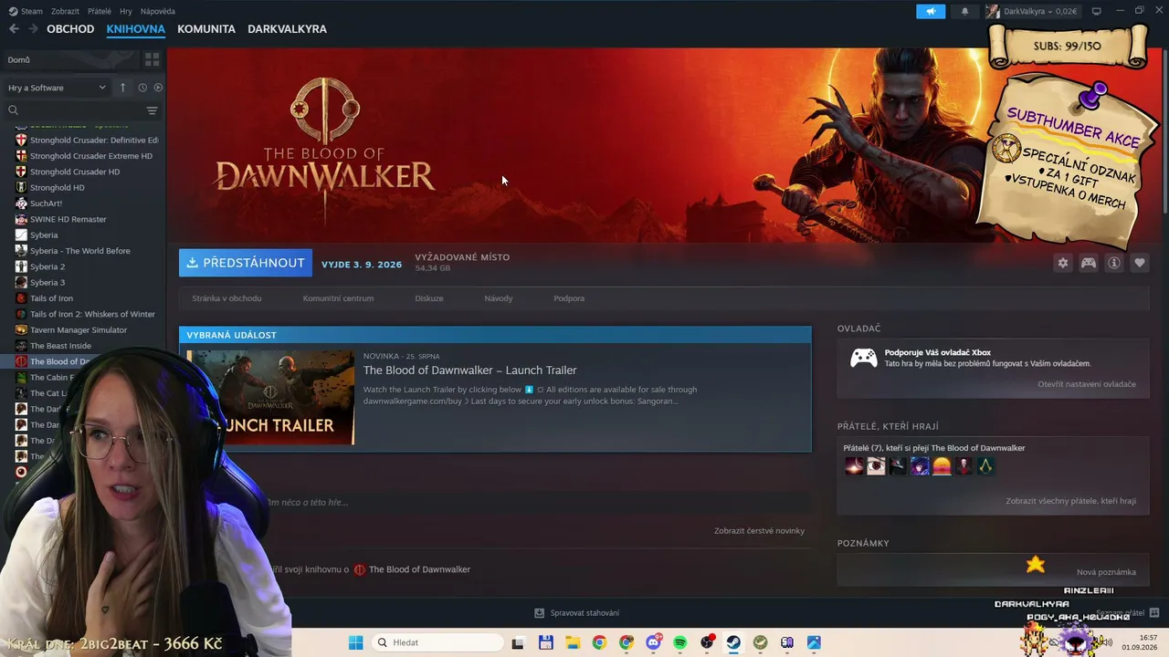Screen dimensions: 1169x657
Task: Click the Big Picture mode monitor icon
Action: coord(1096,11)
